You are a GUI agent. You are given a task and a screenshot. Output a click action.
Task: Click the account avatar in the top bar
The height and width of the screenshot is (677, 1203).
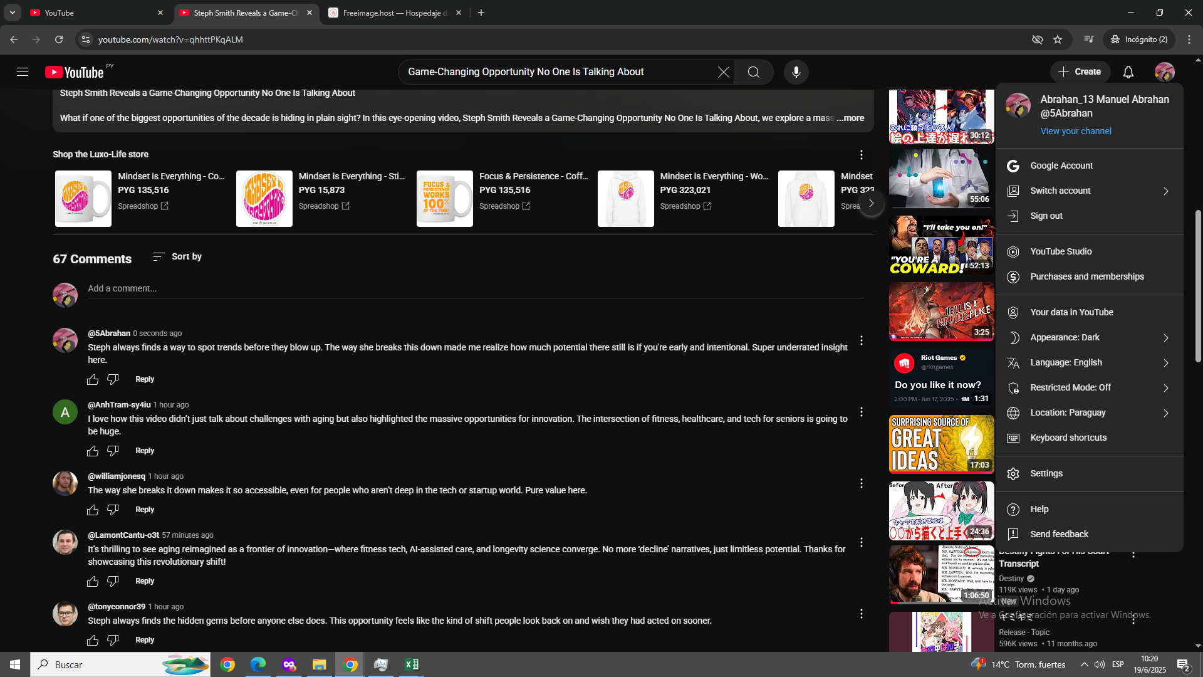[1165, 72]
